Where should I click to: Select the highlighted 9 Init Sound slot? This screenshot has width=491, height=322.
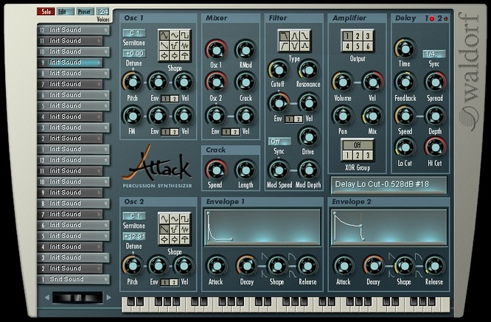point(70,63)
